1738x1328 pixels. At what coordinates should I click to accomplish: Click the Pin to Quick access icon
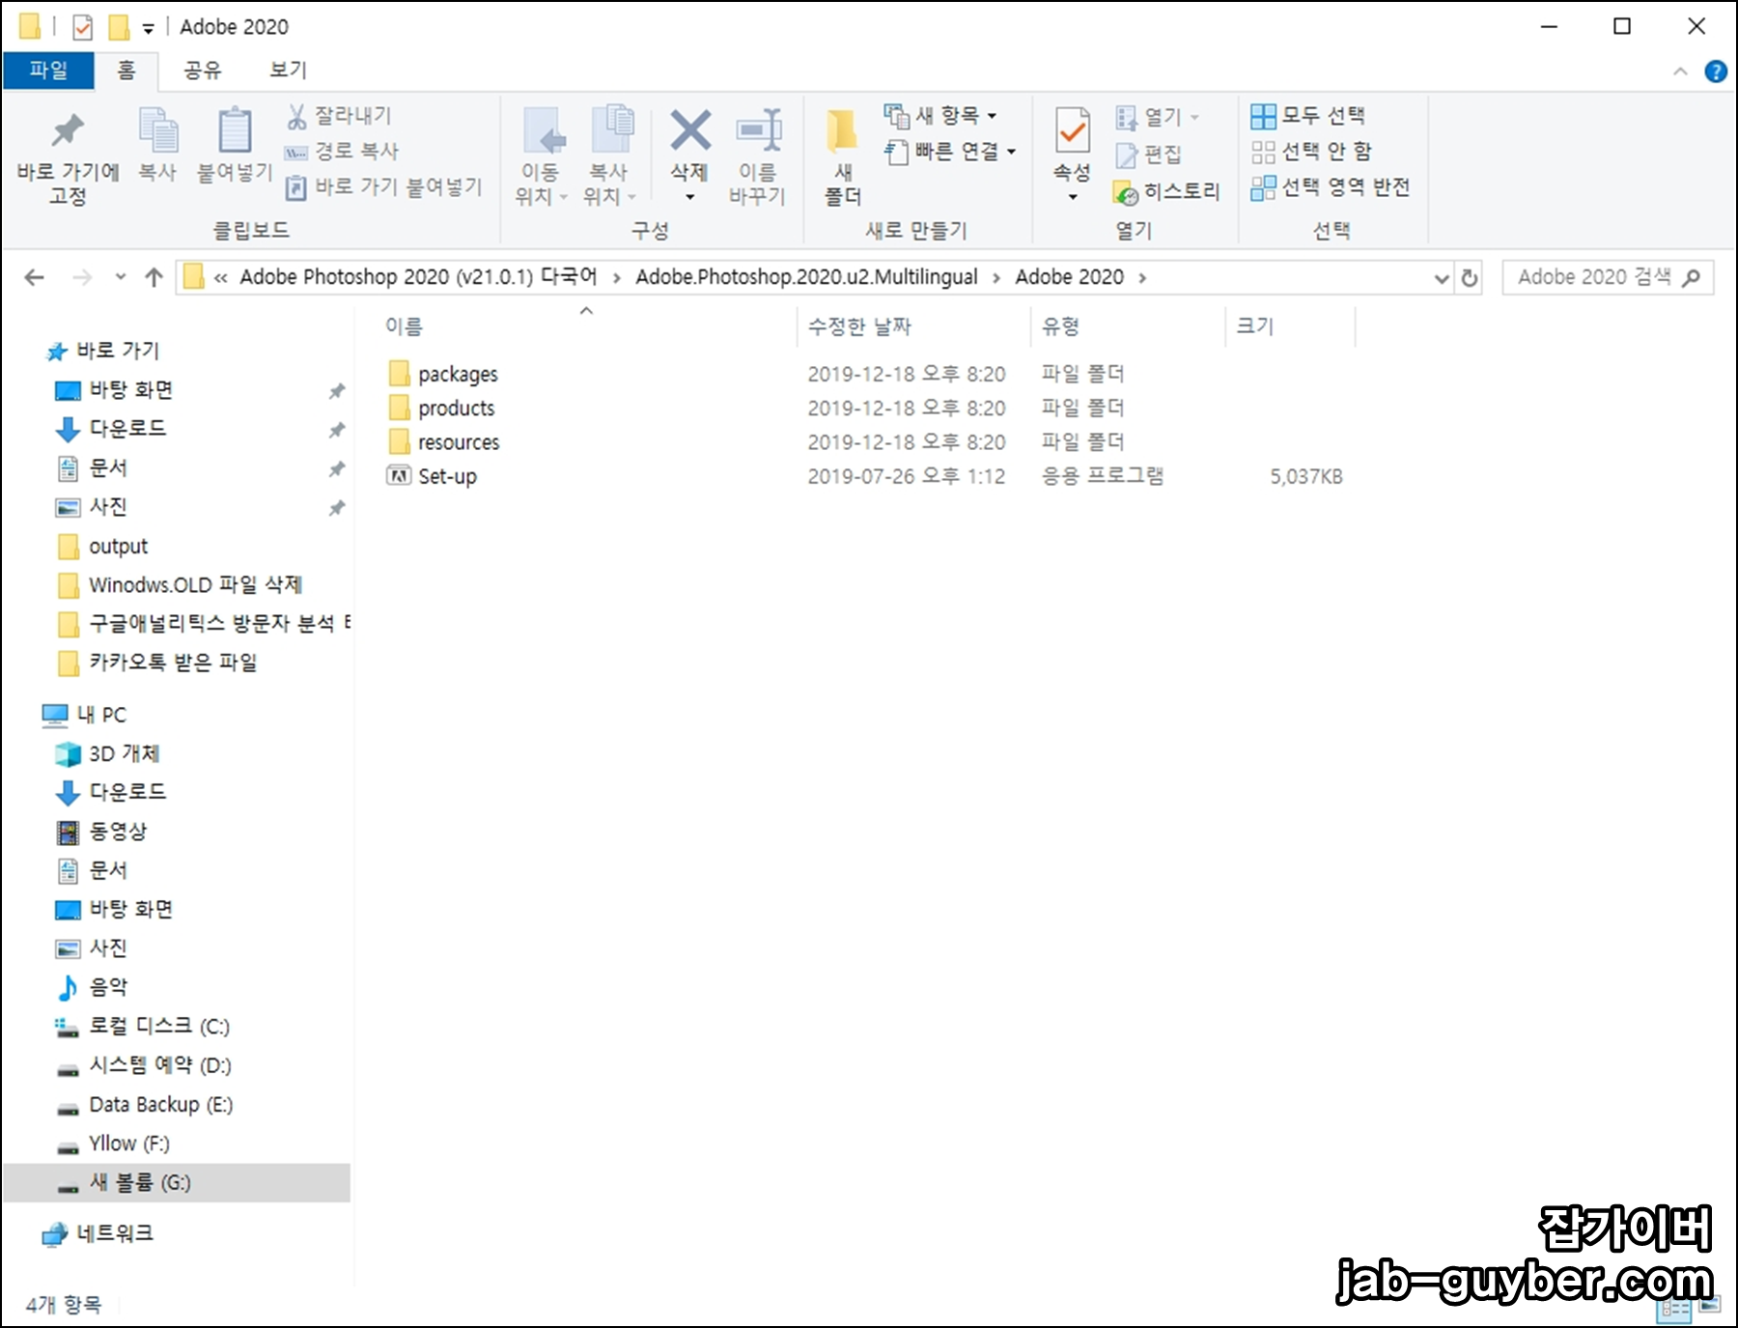tap(68, 131)
